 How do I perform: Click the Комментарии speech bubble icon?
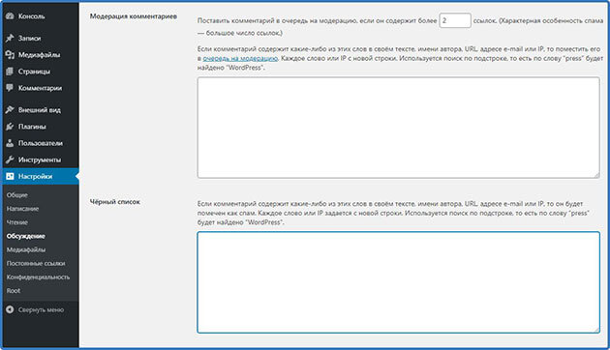tap(10, 88)
